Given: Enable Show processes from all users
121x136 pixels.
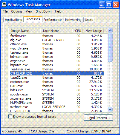Looking at the screenshot, I should pos(10,117).
